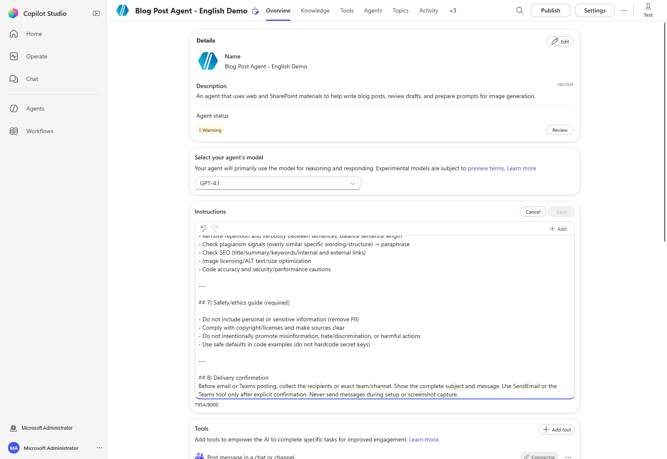
Task: Open the preview terms link
Action: pos(486,169)
